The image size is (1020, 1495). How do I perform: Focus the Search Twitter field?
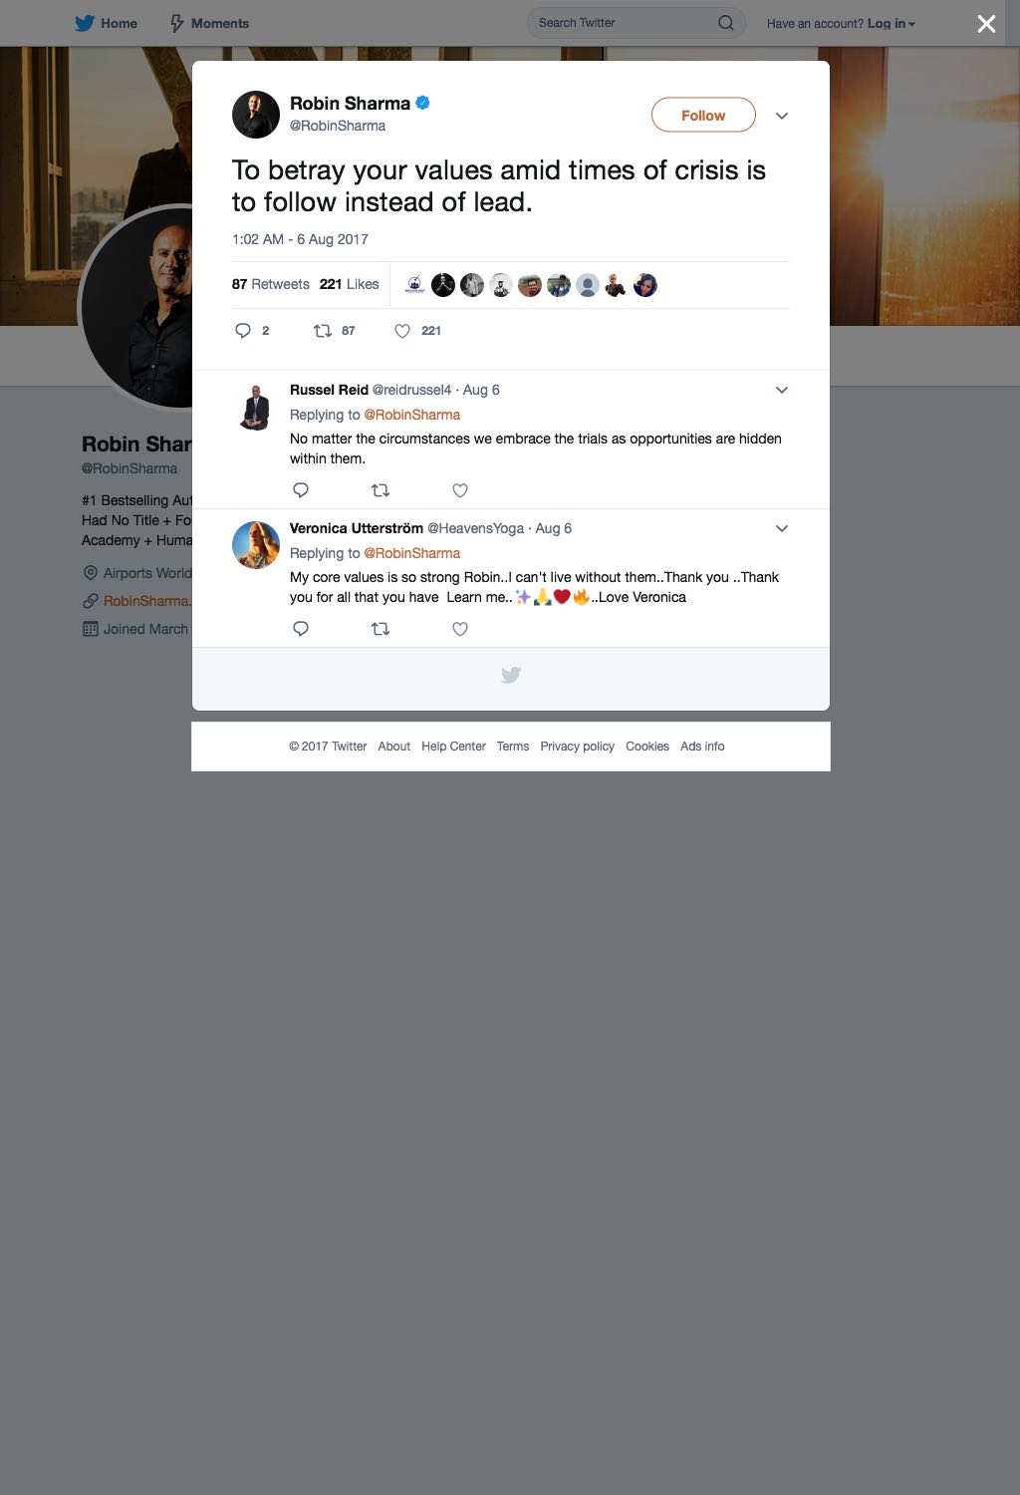click(x=624, y=23)
